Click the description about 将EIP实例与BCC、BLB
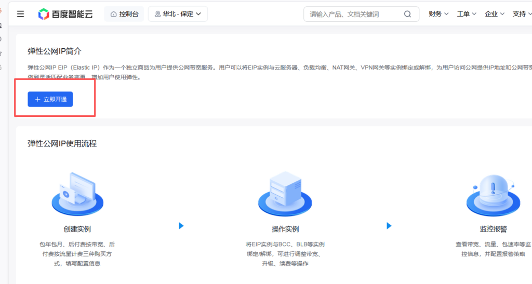Screen dimensions: 532x284 [x=285, y=254]
